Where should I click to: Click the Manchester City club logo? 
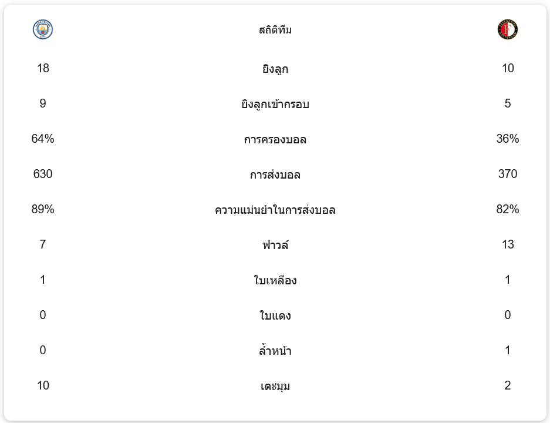pyautogui.click(x=43, y=29)
